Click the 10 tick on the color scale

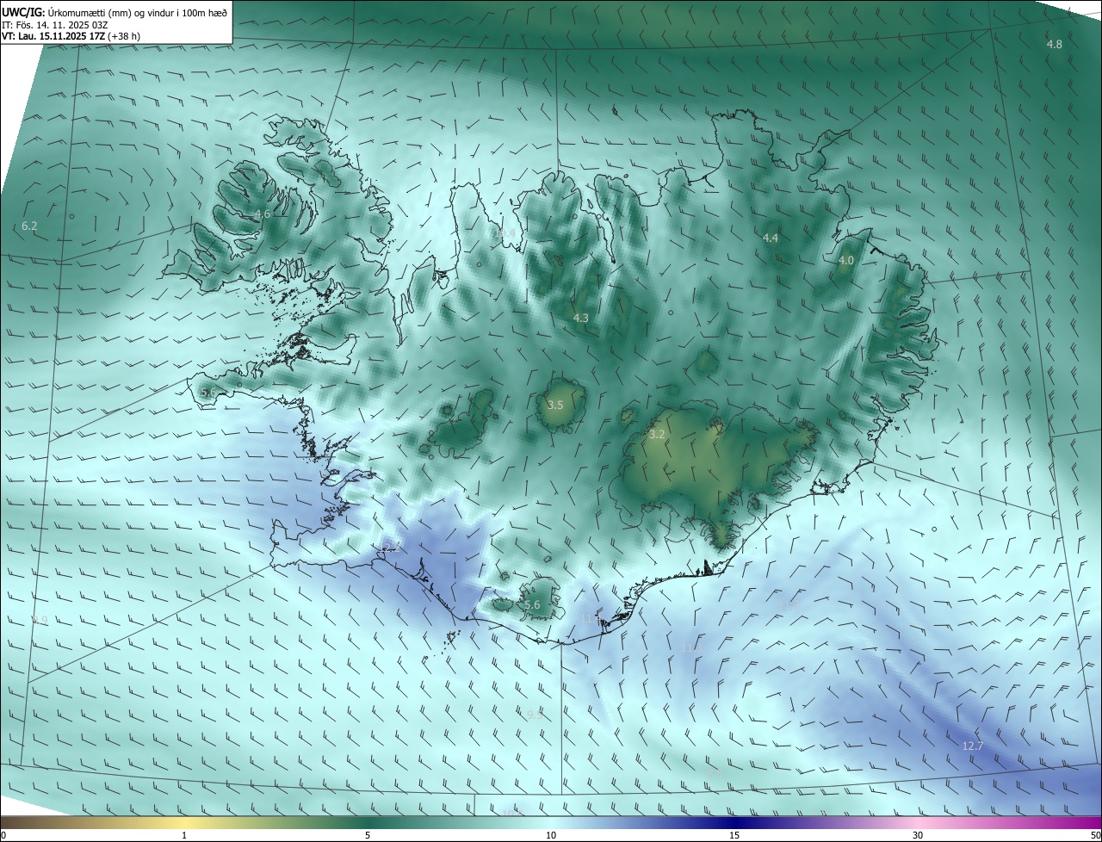click(x=551, y=835)
